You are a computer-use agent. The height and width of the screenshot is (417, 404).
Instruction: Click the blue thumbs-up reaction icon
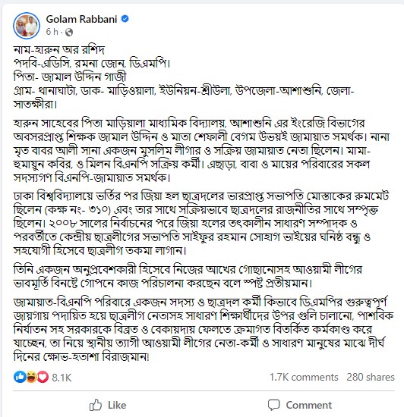[19, 377]
